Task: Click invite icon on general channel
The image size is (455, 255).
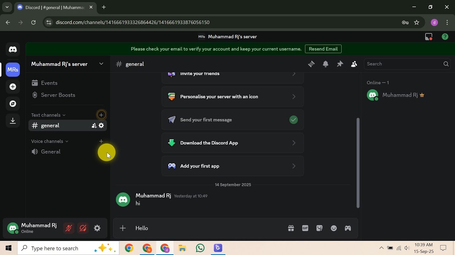Action: tap(94, 125)
